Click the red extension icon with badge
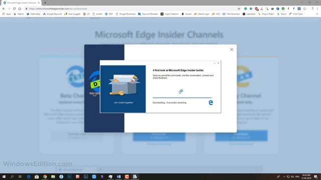The width and height of the screenshot is (321, 180). 256,9
